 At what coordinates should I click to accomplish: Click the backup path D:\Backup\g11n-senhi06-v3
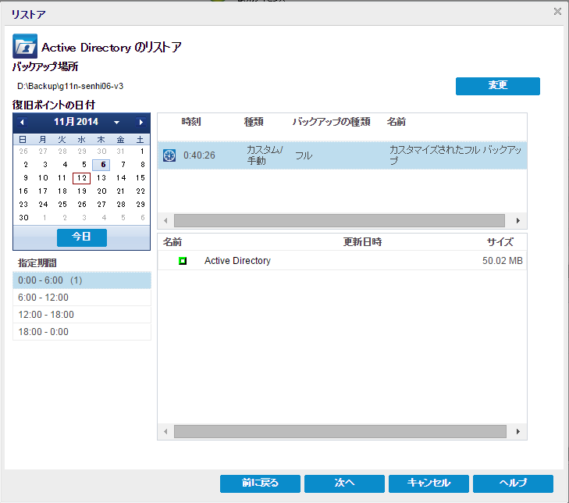(70, 86)
